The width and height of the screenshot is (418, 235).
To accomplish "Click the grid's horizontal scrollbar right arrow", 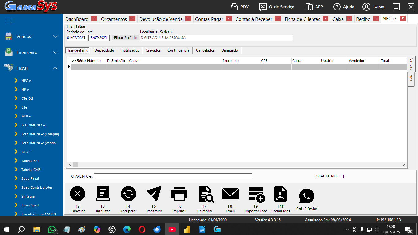I will (x=404, y=165).
